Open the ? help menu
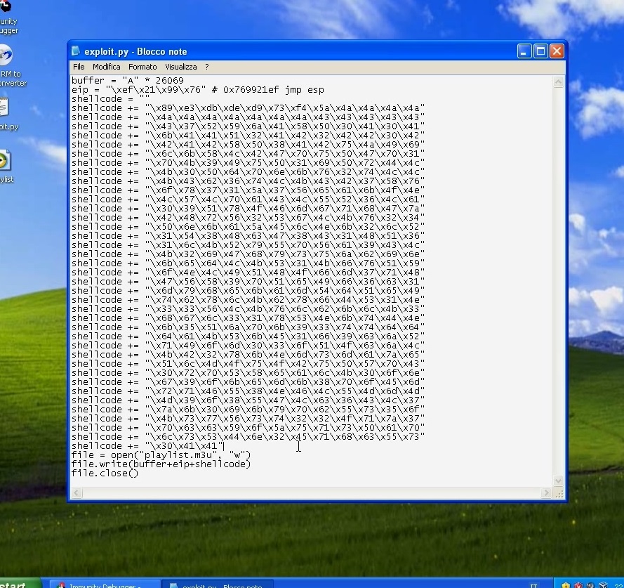This screenshot has width=624, height=588. [x=207, y=67]
